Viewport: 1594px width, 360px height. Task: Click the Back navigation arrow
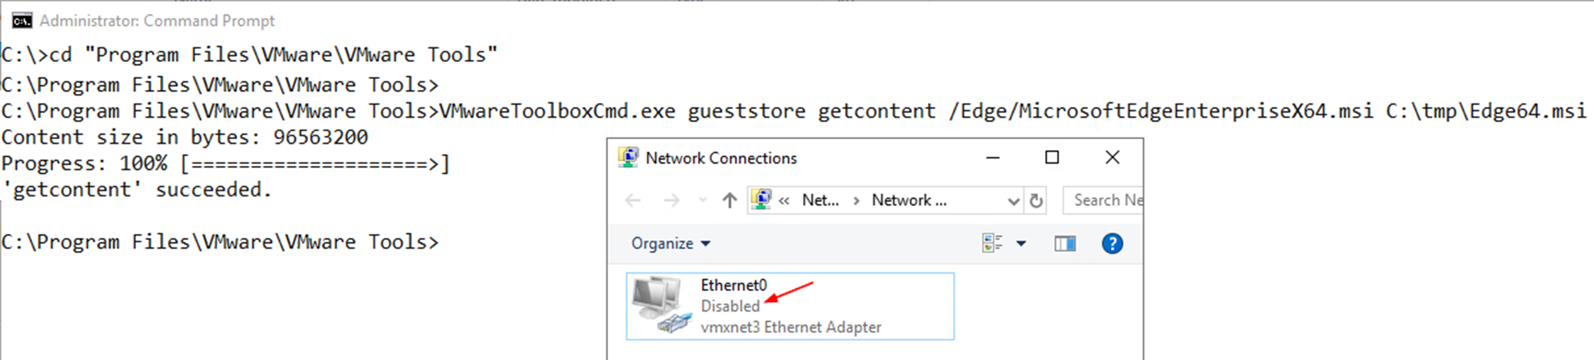click(633, 200)
